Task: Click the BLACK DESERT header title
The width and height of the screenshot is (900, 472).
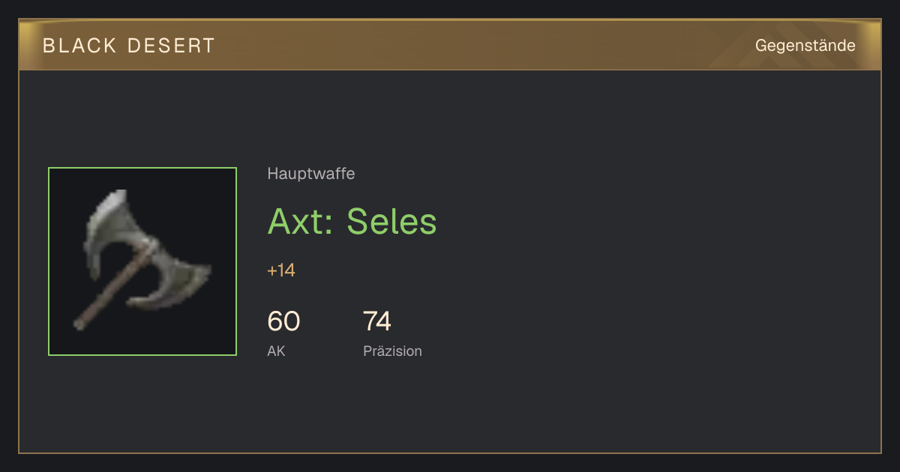Action: (x=129, y=46)
